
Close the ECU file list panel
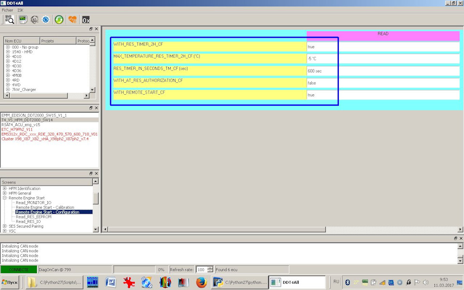click(97, 108)
